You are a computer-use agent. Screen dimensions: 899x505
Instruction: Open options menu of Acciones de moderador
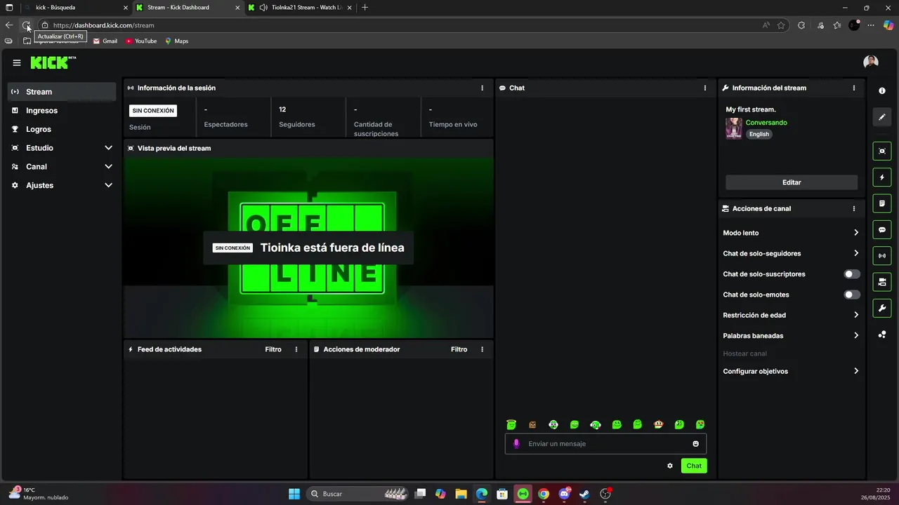pos(482,349)
